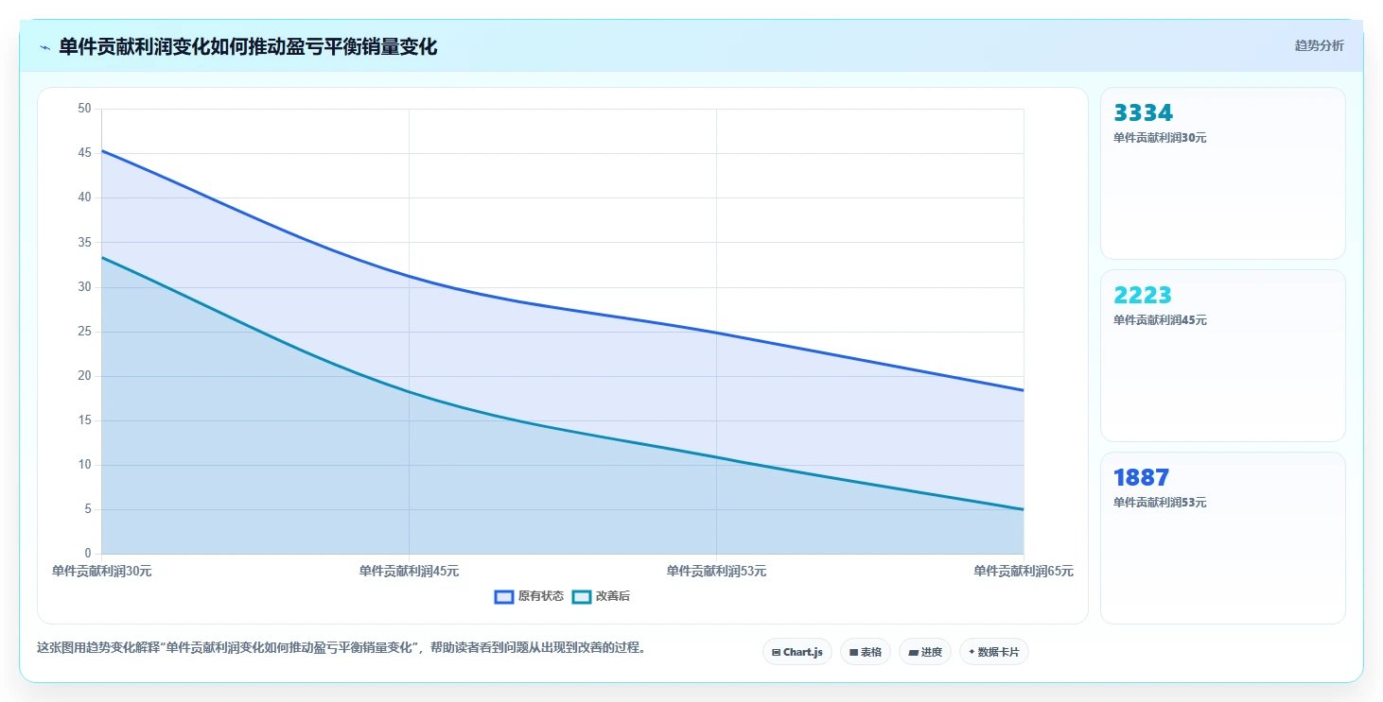Click y-axis tick label 50

84,109
